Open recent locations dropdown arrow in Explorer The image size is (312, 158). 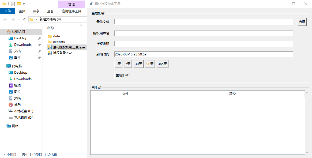click(19, 19)
